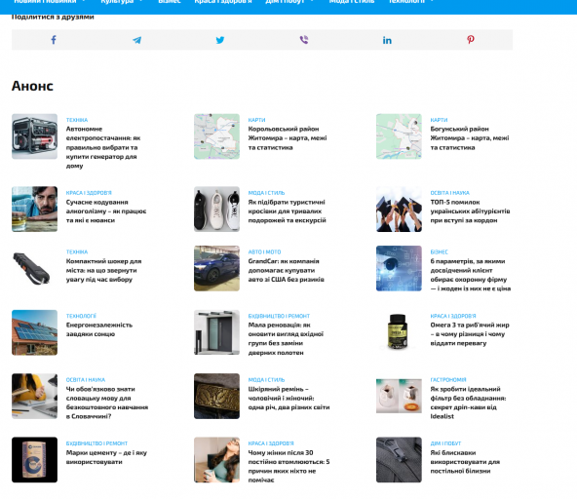The height and width of the screenshot is (499, 577).
Task: Open the tired woman with cup thumbnail
Action: coord(216,460)
